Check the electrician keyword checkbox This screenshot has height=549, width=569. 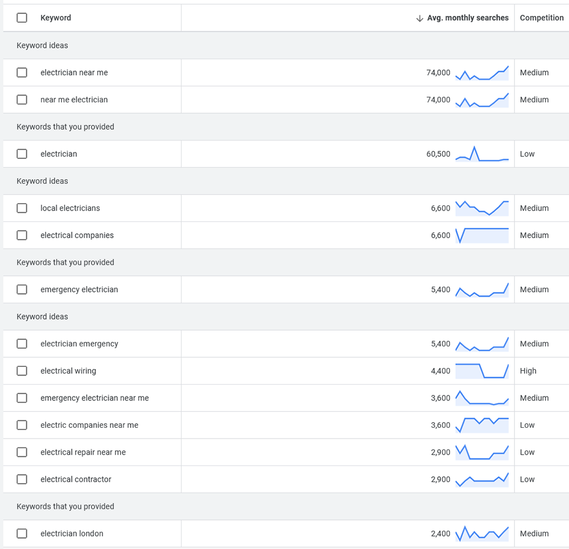(22, 154)
